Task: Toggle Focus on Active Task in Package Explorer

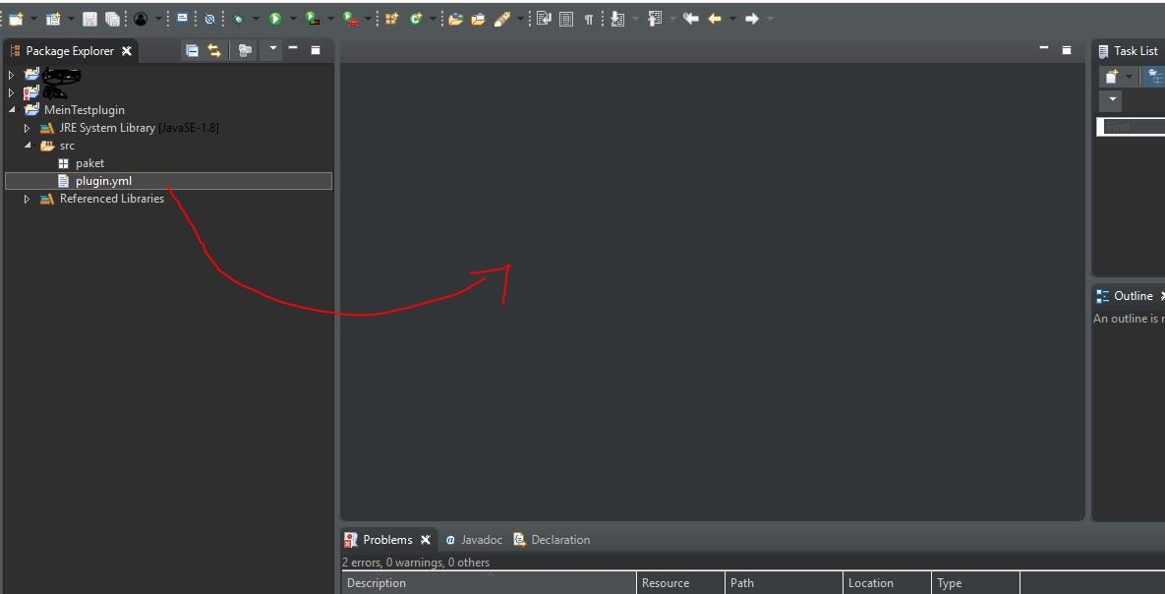Action: [245, 50]
